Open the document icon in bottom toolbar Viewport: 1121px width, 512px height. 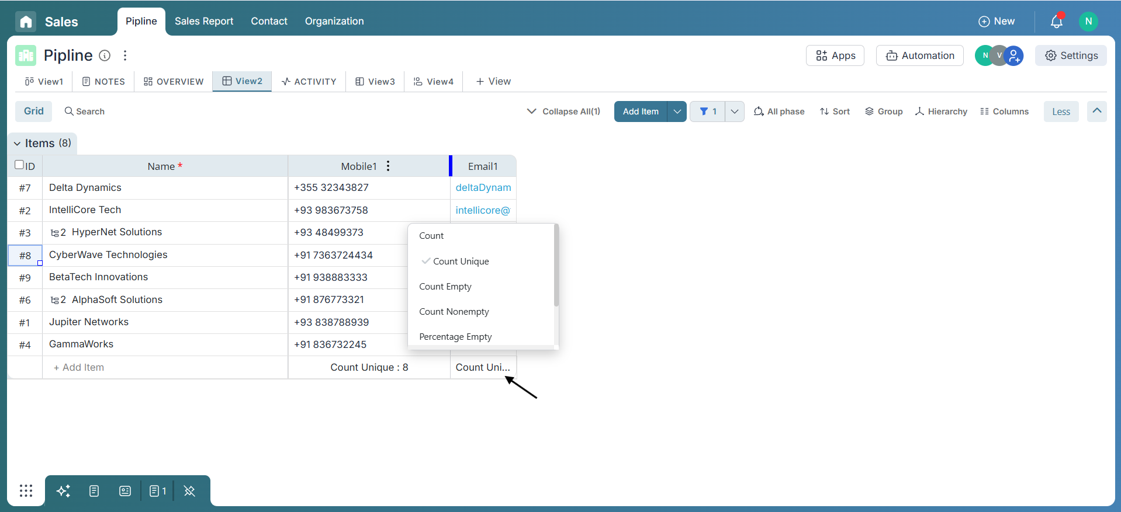coord(94,491)
